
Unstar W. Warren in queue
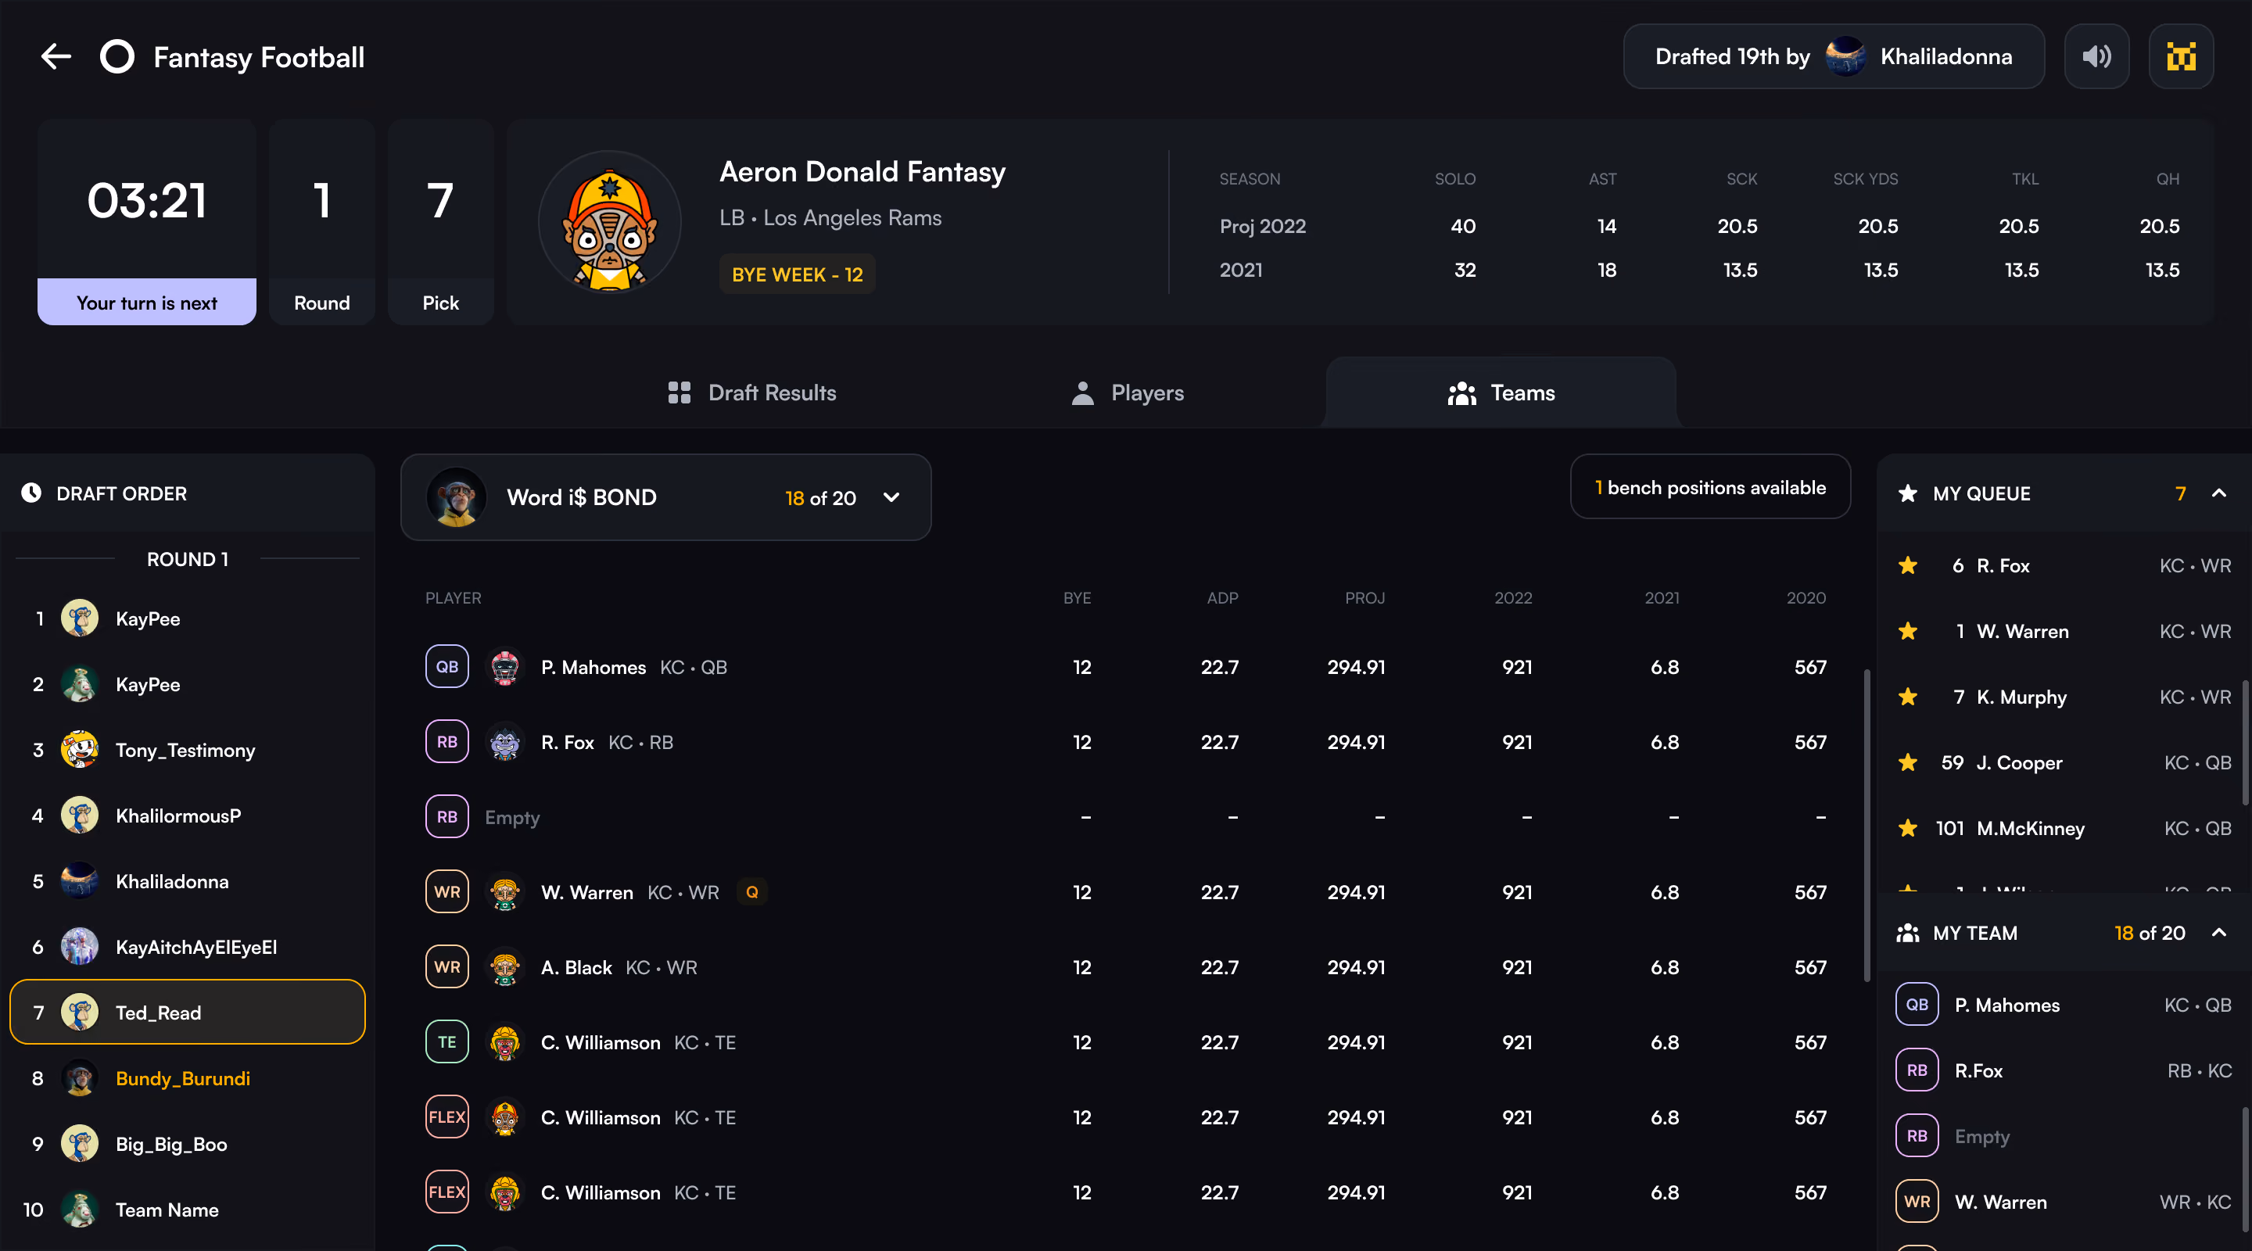pyautogui.click(x=1908, y=631)
